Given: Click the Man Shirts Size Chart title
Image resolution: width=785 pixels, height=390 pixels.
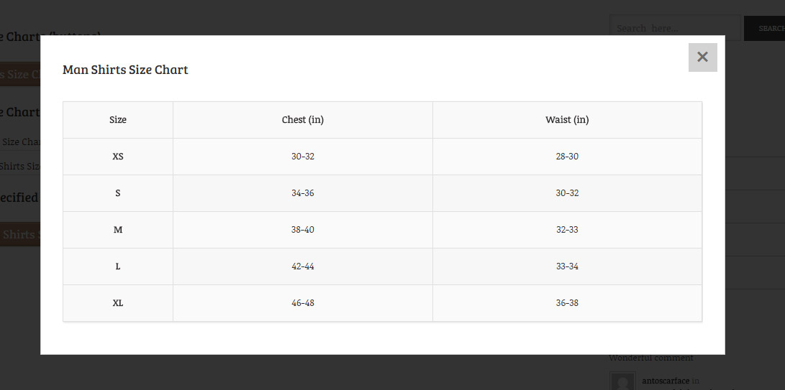Looking at the screenshot, I should coord(125,70).
